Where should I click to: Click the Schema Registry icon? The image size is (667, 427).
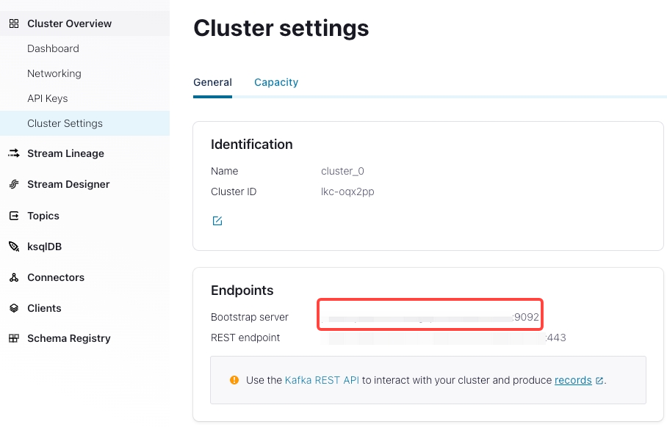pyautogui.click(x=13, y=338)
